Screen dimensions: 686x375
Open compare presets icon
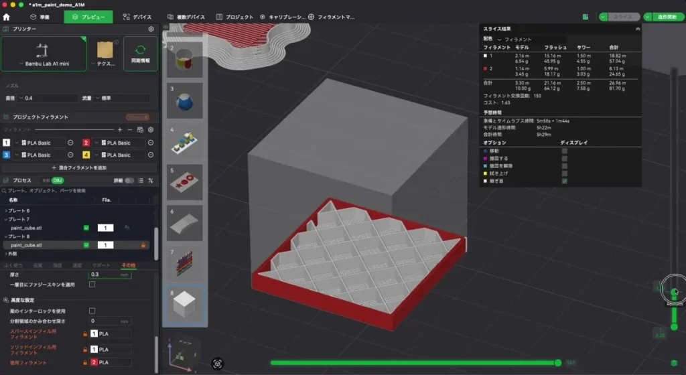point(151,181)
